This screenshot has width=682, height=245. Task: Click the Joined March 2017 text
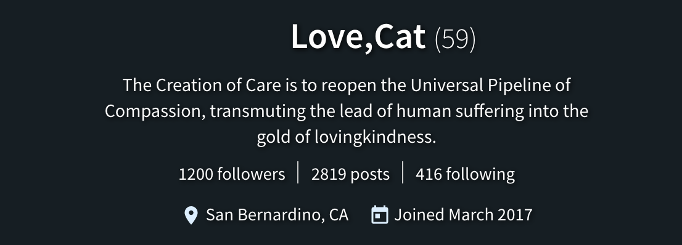463,215
